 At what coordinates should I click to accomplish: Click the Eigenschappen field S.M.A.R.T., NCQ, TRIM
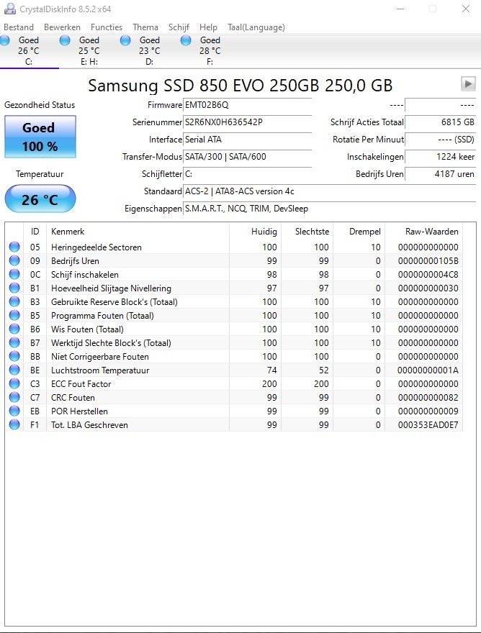pyautogui.click(x=329, y=209)
